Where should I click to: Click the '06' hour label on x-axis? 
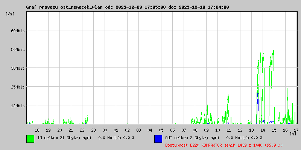coord(172,130)
